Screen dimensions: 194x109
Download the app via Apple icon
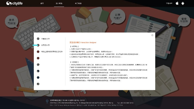177,3
